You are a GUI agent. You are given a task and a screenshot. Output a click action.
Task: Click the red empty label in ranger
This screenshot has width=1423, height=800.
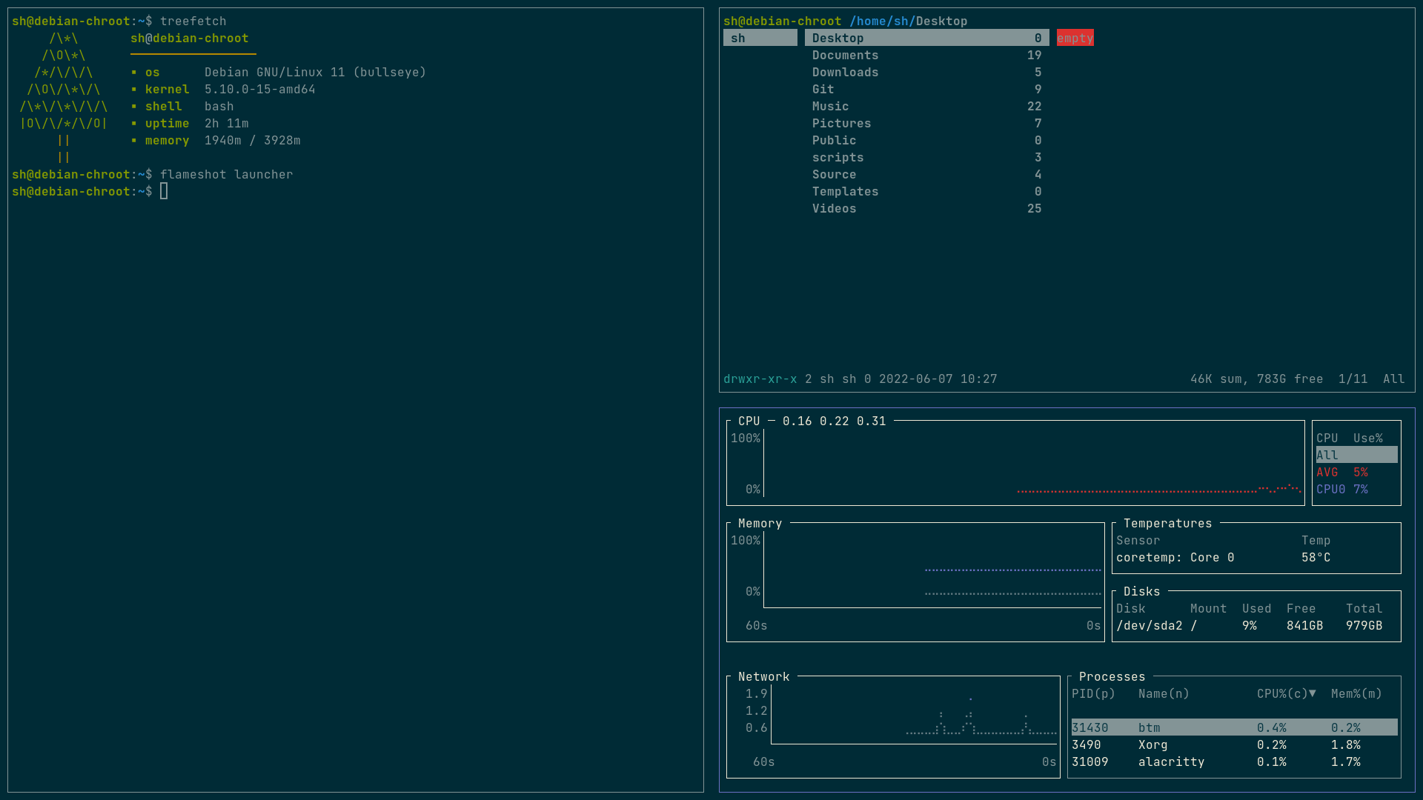(1075, 39)
